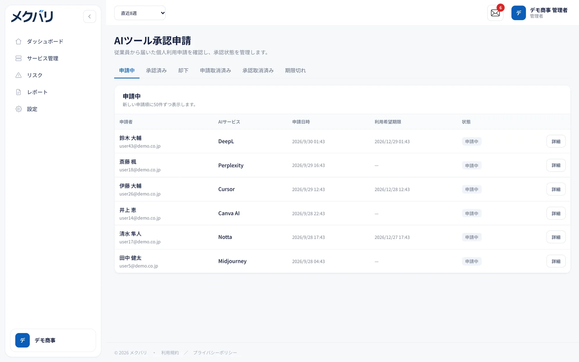Open the 直近8週 period dropdown
The height and width of the screenshot is (362, 579).
coord(140,13)
